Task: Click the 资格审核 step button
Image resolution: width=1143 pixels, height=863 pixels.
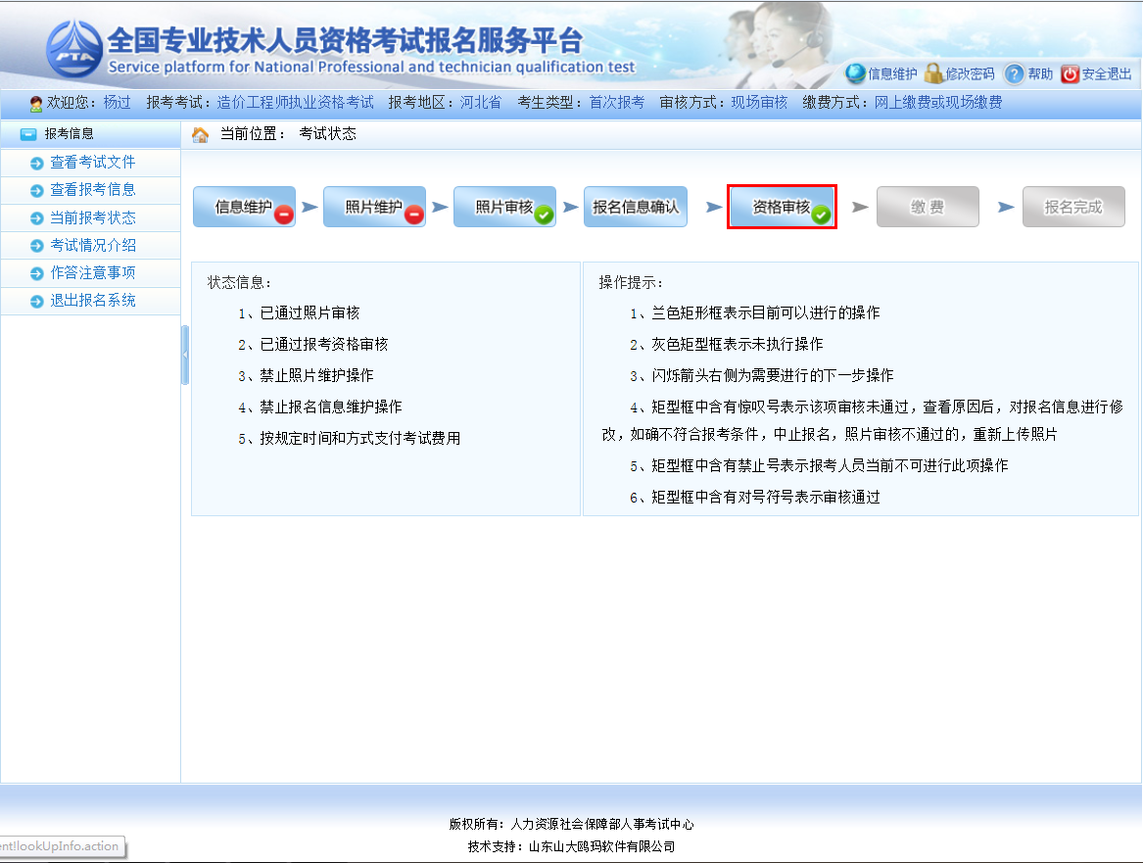Action: 781,207
